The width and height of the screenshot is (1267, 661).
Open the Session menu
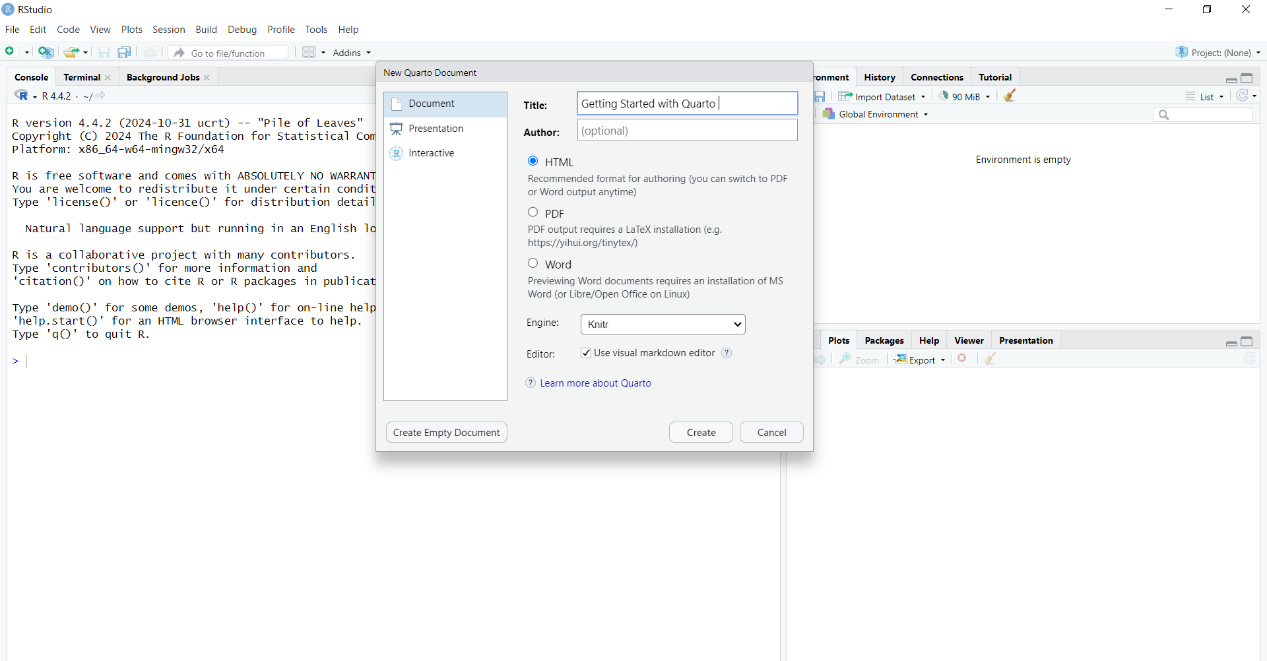point(168,30)
